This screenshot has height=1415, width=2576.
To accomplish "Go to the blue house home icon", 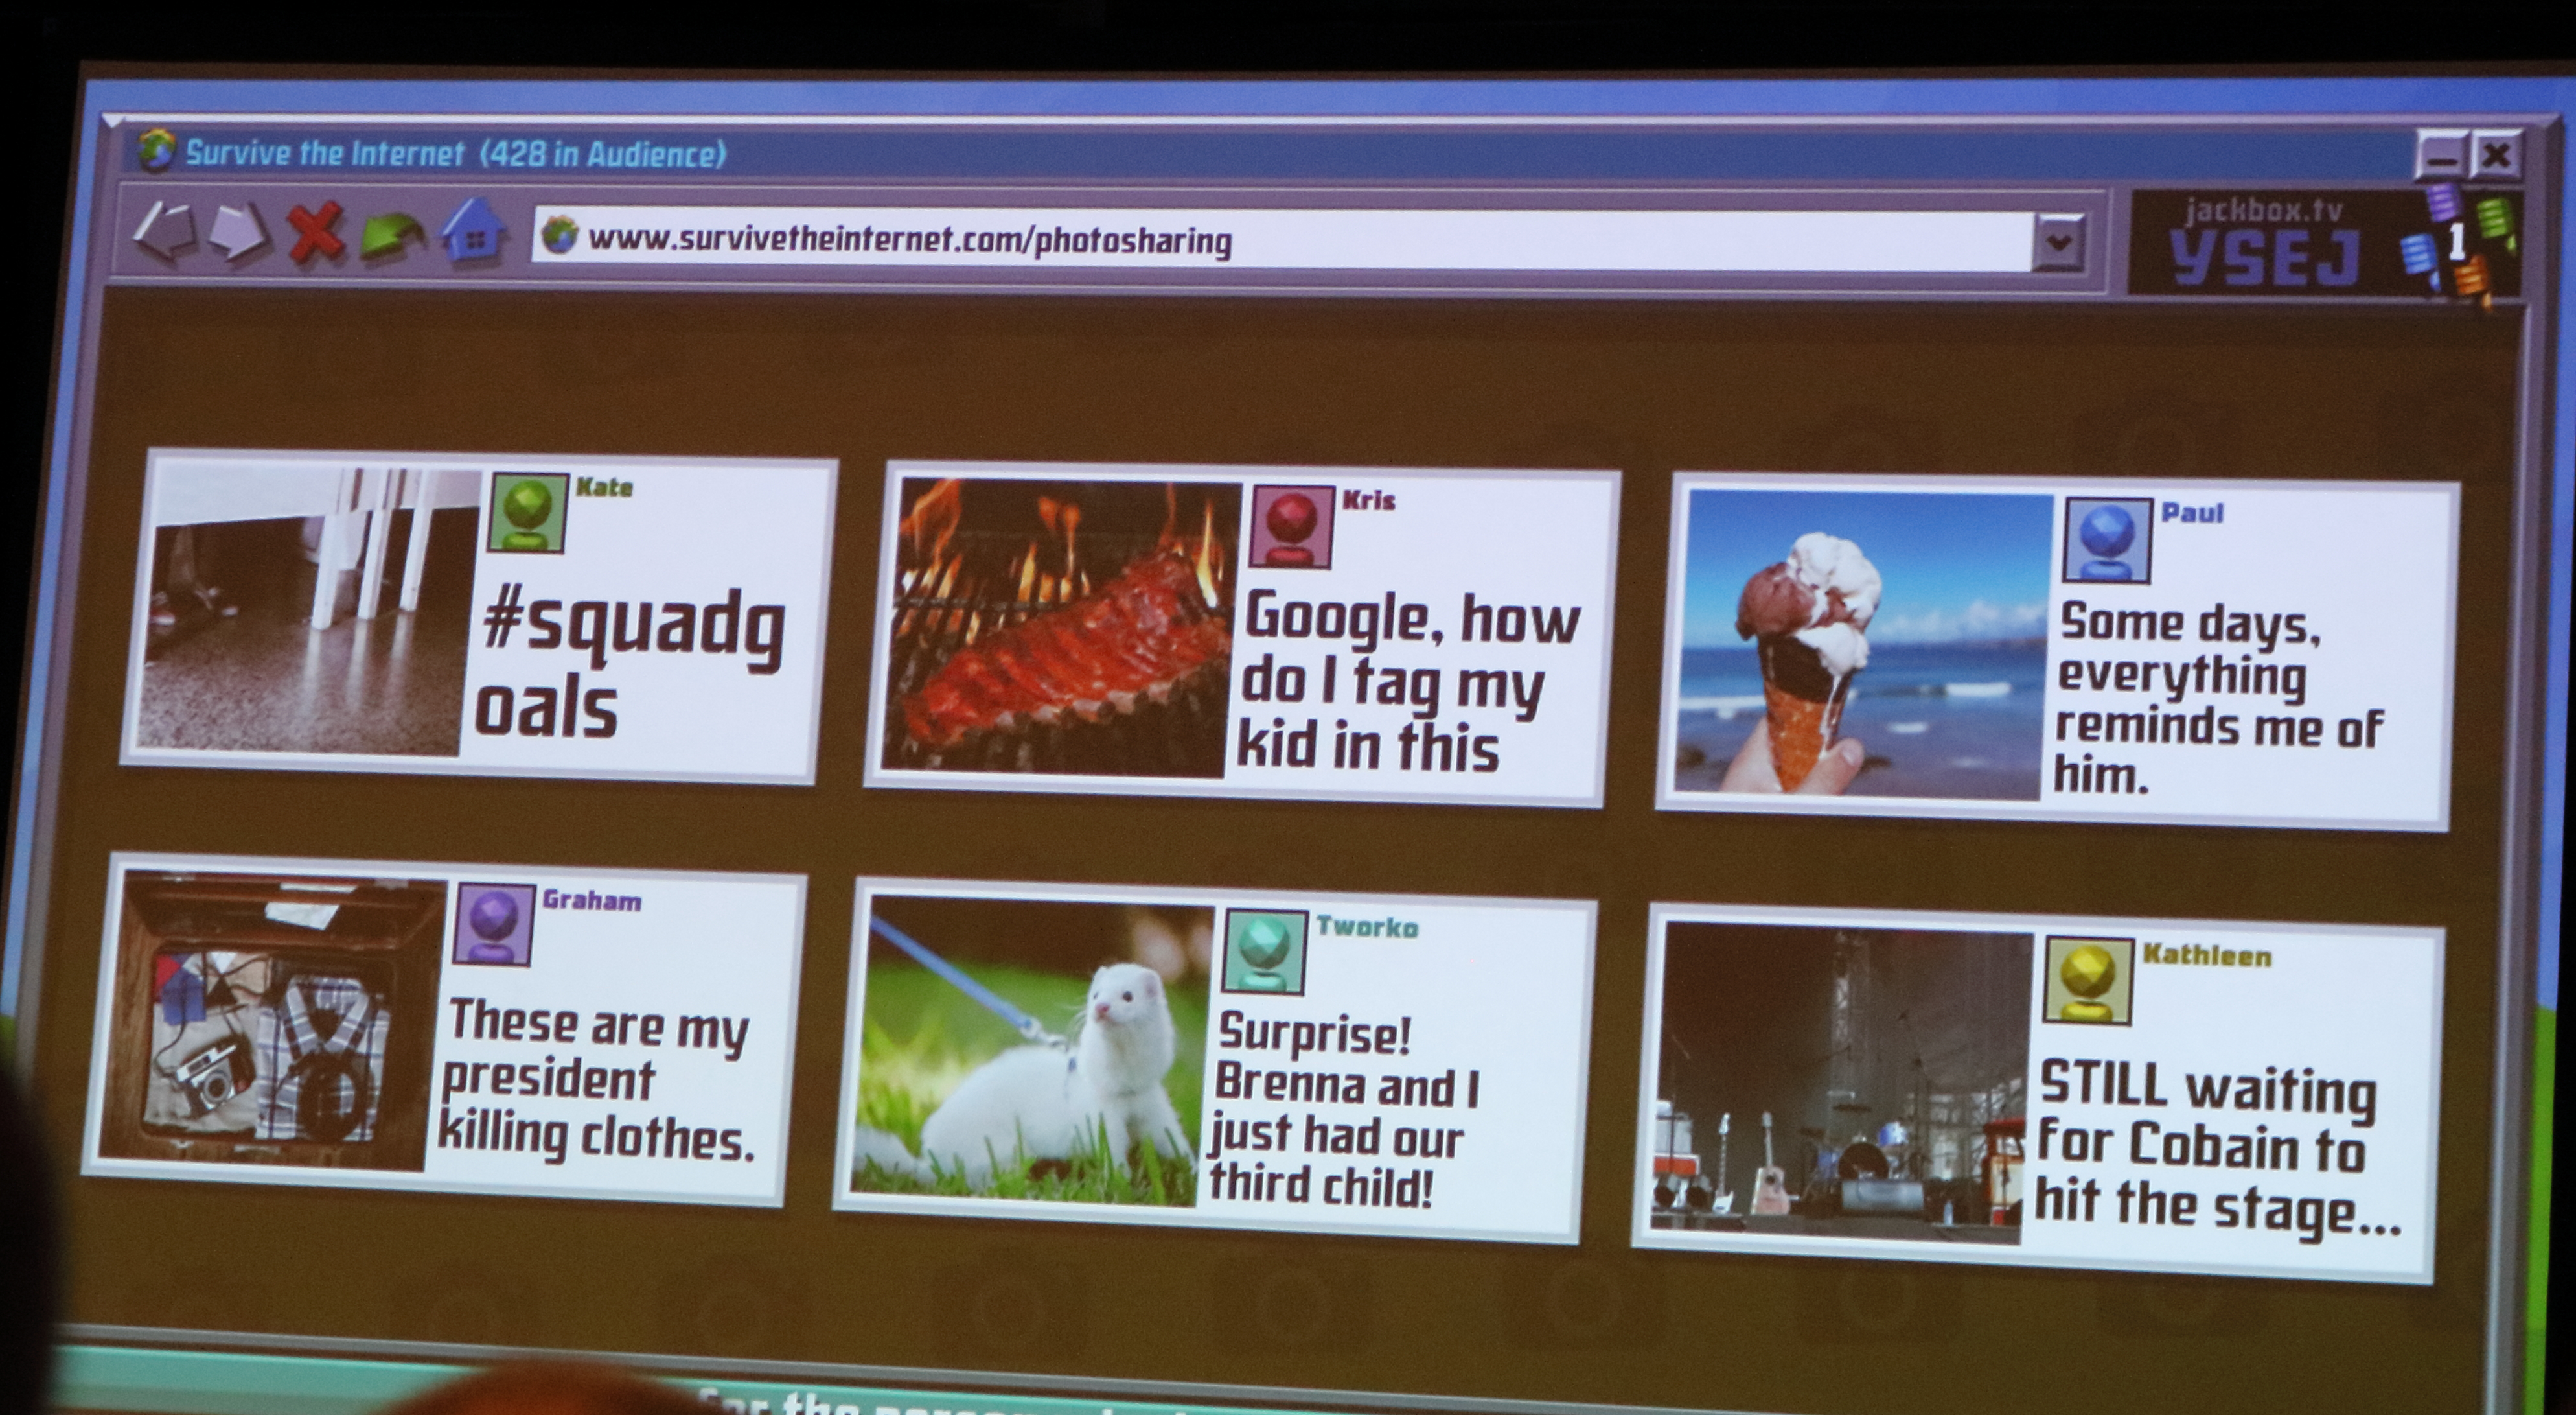I will tap(474, 232).
